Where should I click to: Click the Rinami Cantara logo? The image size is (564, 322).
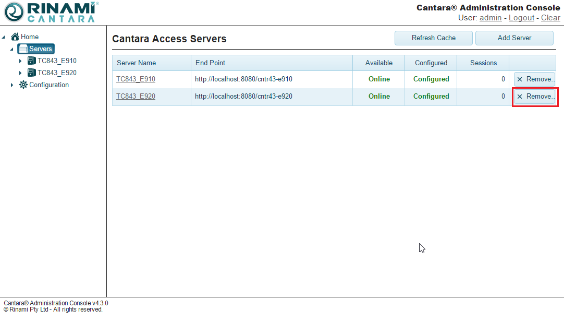point(50,12)
